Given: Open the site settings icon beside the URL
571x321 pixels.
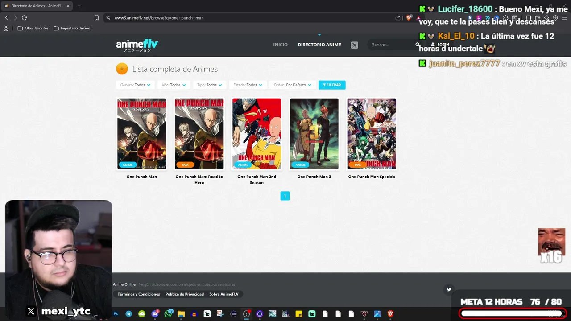Looking at the screenshot, I should tap(108, 18).
